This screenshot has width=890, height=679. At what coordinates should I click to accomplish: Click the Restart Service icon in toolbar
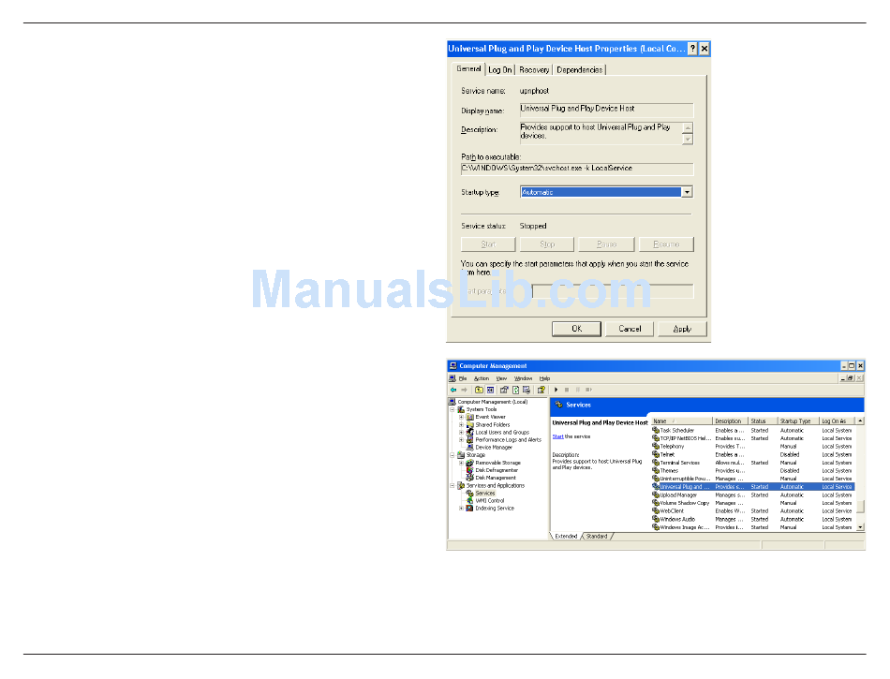(x=589, y=390)
